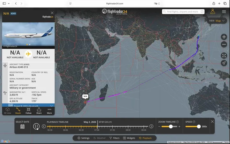Increase the timeline zoom with plus
The image size is (230, 144).
pyautogui.click(x=179, y=127)
